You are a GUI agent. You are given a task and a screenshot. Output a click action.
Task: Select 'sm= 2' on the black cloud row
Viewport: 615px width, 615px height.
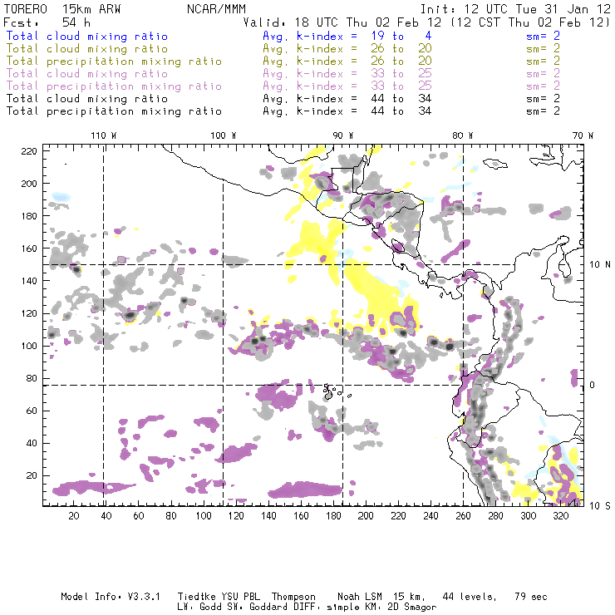[x=543, y=99]
